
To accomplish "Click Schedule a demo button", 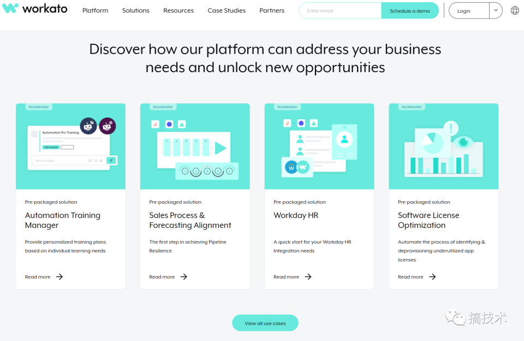I will pyautogui.click(x=410, y=11).
